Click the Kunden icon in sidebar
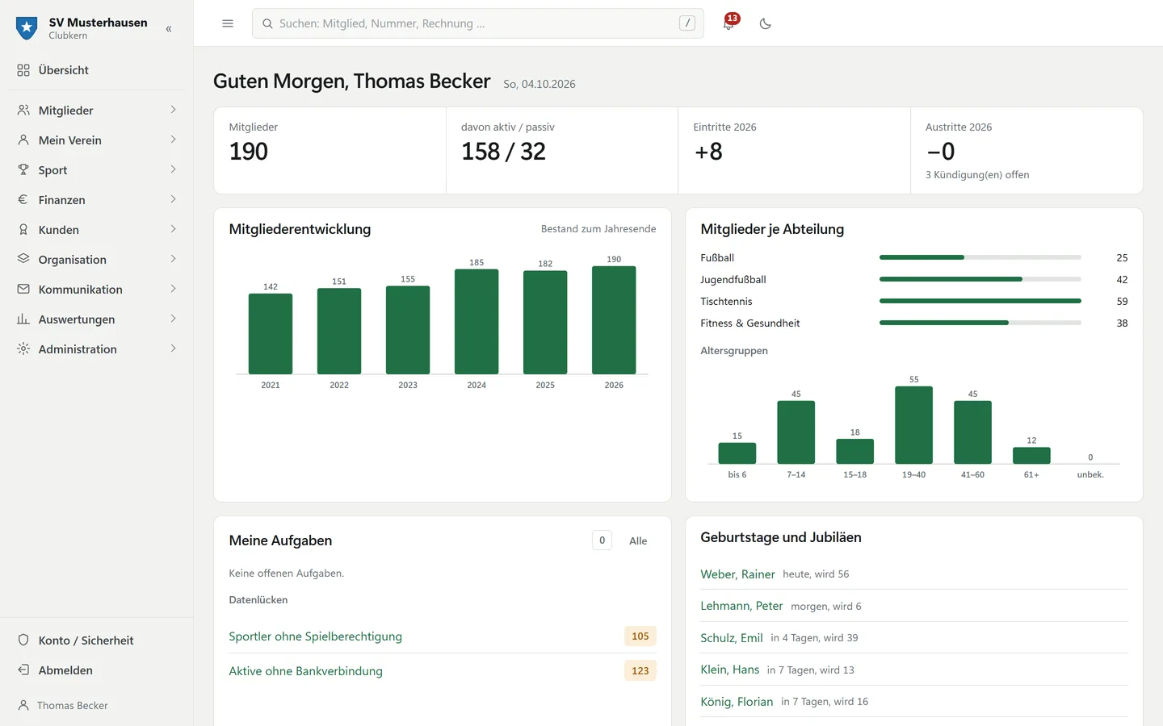 pos(23,229)
